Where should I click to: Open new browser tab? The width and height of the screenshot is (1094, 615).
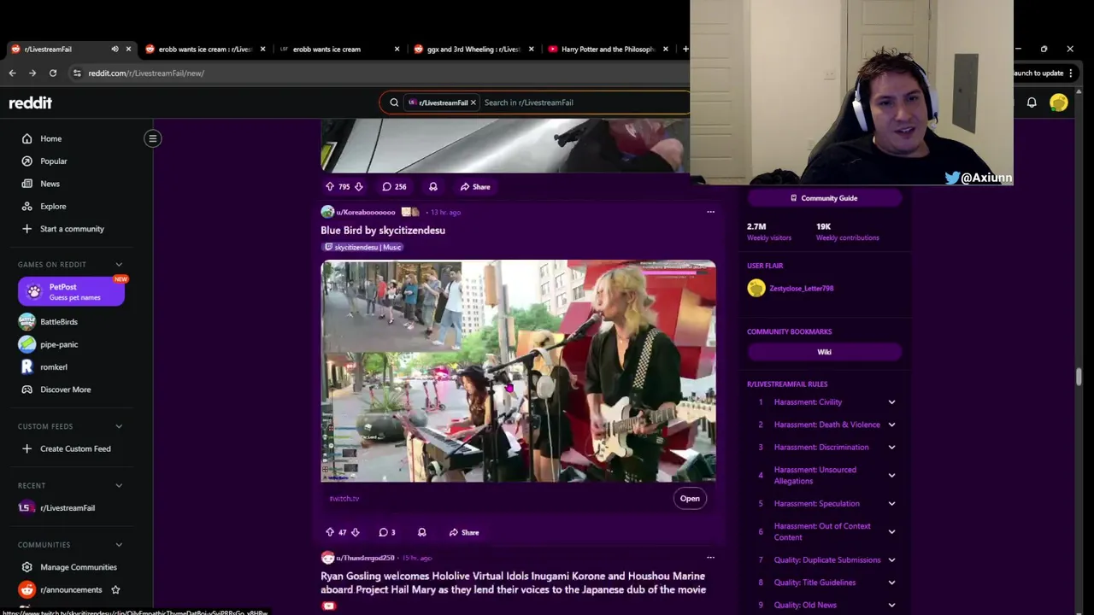(685, 49)
